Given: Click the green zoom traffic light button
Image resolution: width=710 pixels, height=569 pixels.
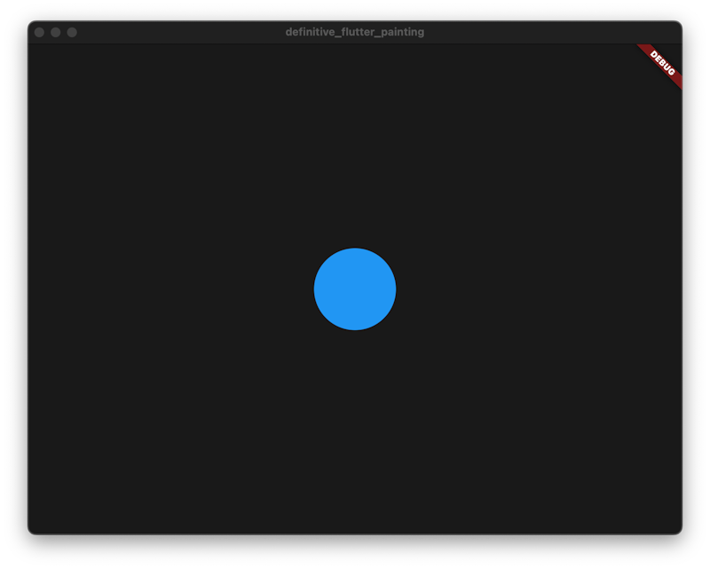Looking at the screenshot, I should pyautogui.click(x=72, y=32).
